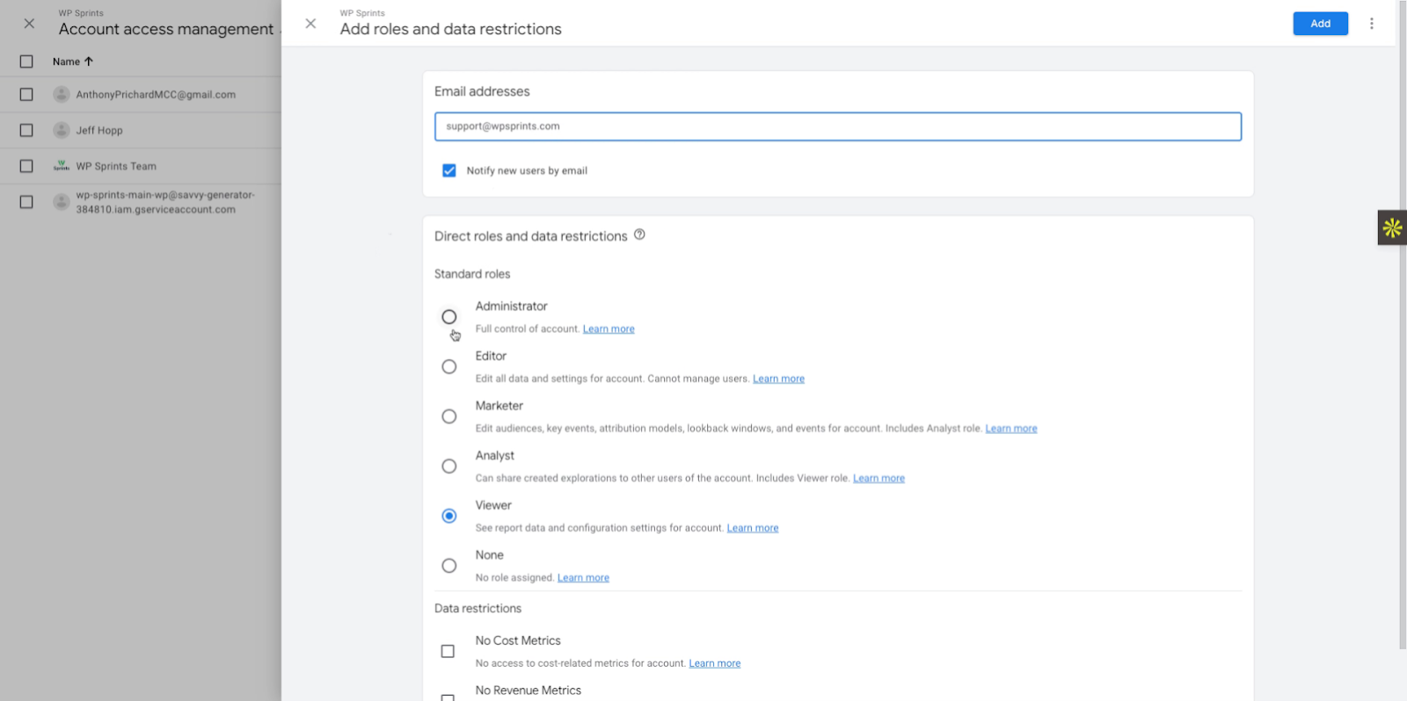The width and height of the screenshot is (1407, 701).
Task: Click the WP Sprints Team avatar icon
Action: coord(62,166)
